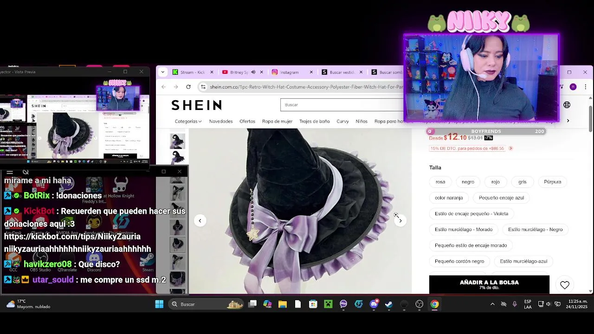Open the Niños category
594x334 pixels.
362,122
